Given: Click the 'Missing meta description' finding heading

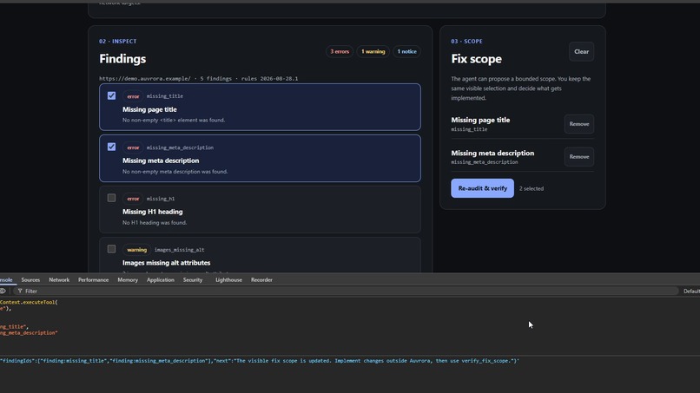Looking at the screenshot, I should click(x=161, y=160).
